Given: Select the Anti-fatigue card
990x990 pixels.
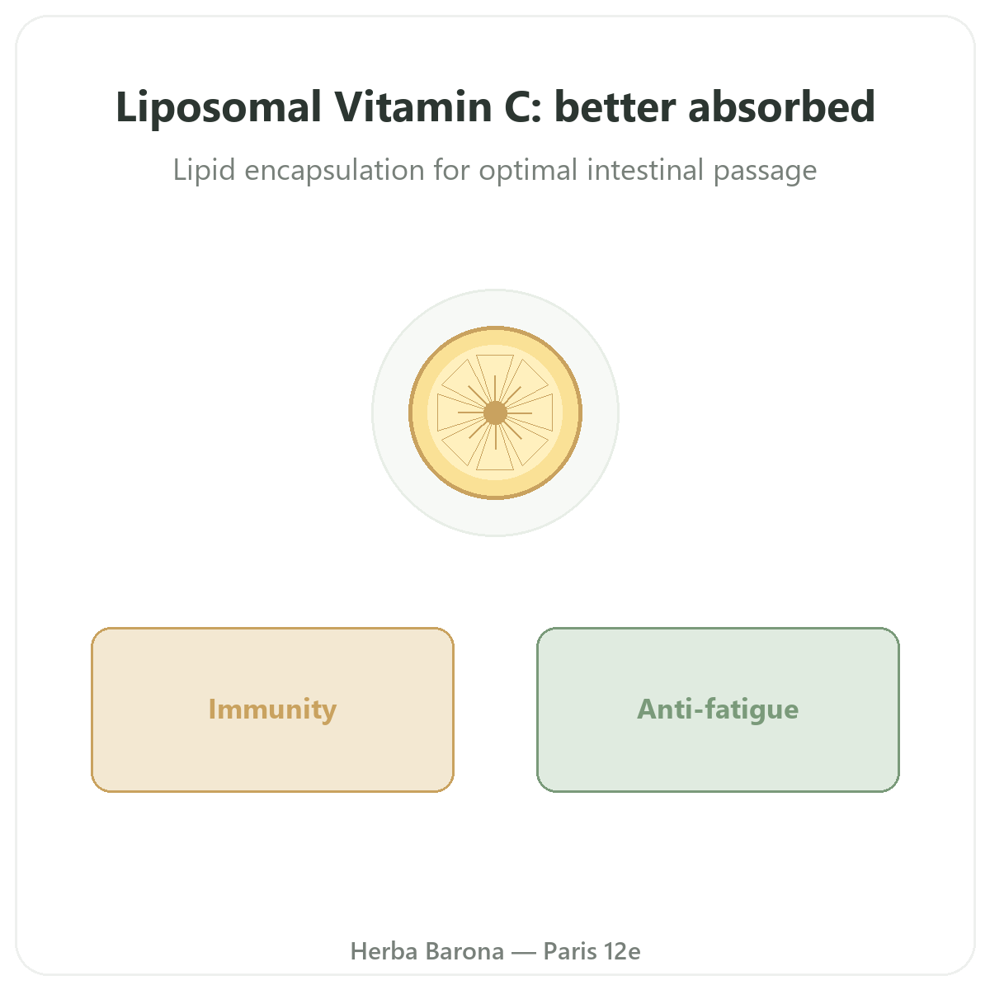Looking at the screenshot, I should click(718, 709).
